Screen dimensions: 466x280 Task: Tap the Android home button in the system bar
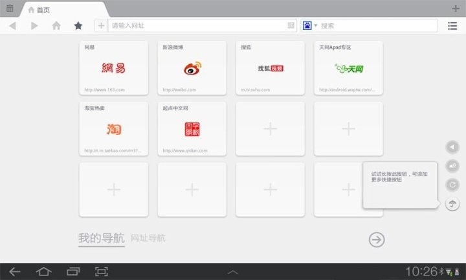[x=44, y=272]
